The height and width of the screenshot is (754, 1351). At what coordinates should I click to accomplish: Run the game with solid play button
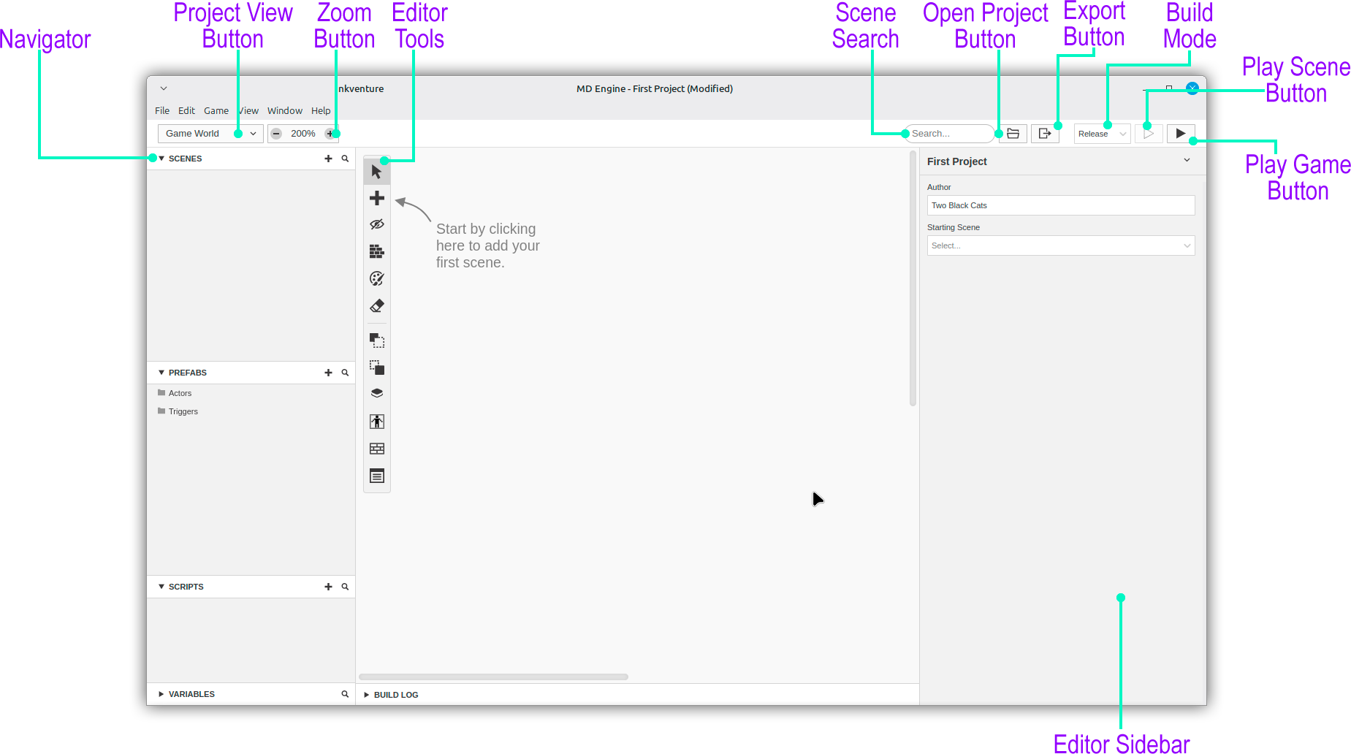coord(1180,134)
